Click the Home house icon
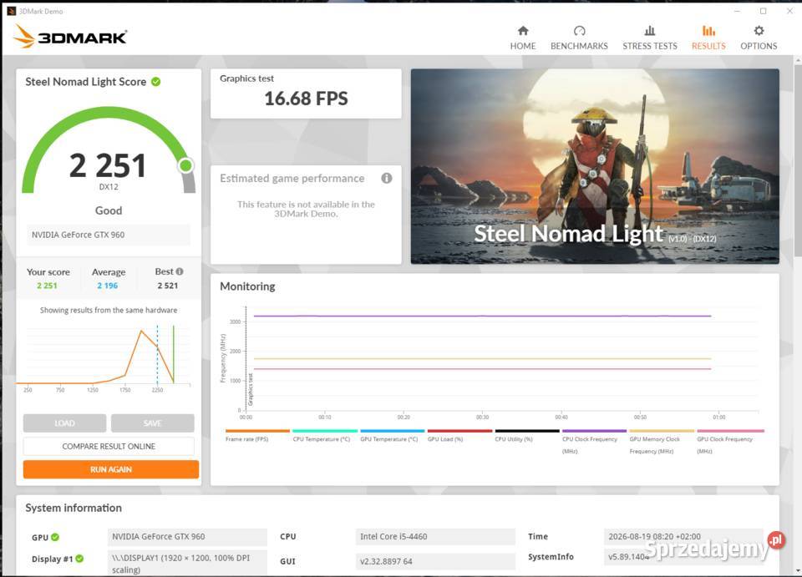Screen dimensions: 802x577 (x=523, y=31)
